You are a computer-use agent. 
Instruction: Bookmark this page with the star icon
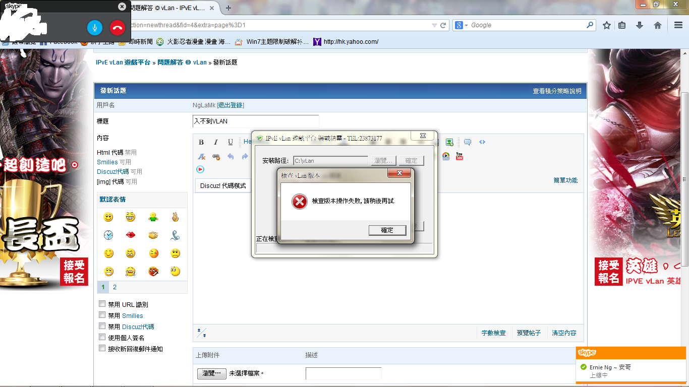607,25
